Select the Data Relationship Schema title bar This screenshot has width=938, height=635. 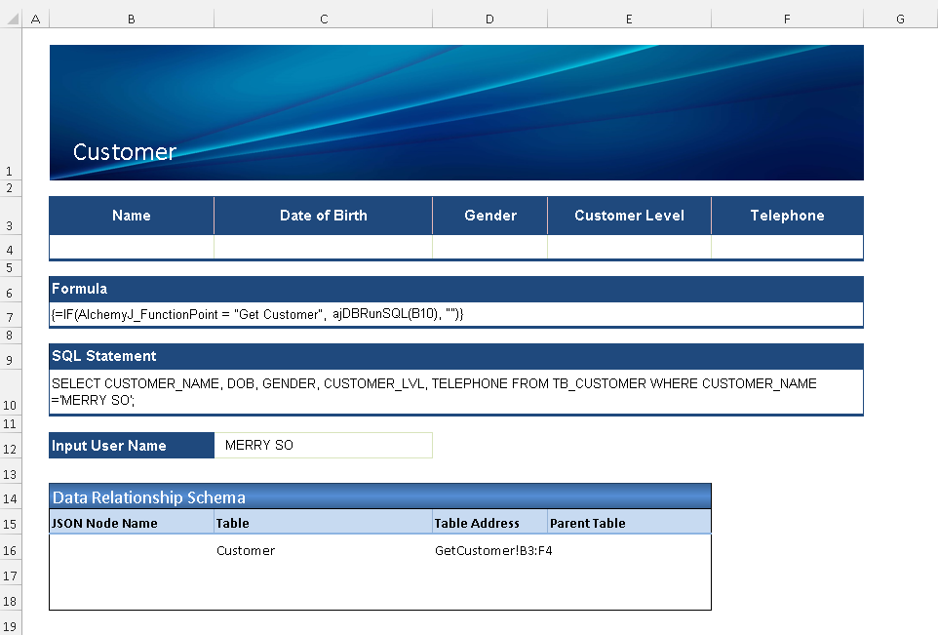pos(380,497)
